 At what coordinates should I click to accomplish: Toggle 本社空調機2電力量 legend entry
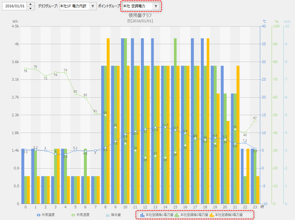pyautogui.click(x=192, y=215)
